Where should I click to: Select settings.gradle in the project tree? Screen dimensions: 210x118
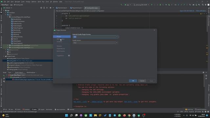[x=17, y=69]
